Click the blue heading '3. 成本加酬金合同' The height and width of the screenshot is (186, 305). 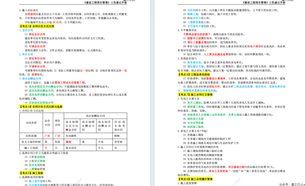tap(30, 78)
